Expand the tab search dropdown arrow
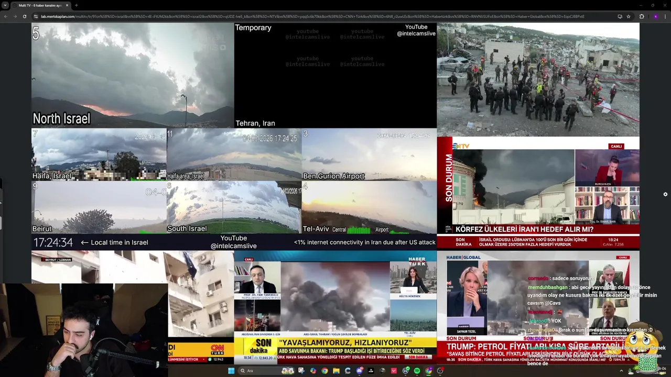This screenshot has height=377, width=671. pos(5,5)
